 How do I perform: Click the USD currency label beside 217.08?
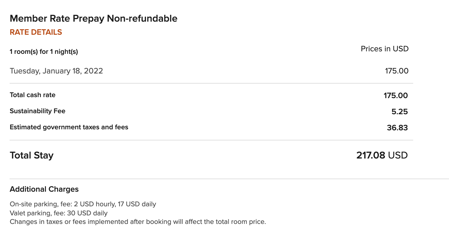point(398,155)
